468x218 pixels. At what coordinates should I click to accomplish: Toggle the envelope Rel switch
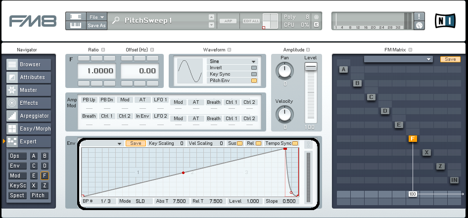(x=258, y=143)
